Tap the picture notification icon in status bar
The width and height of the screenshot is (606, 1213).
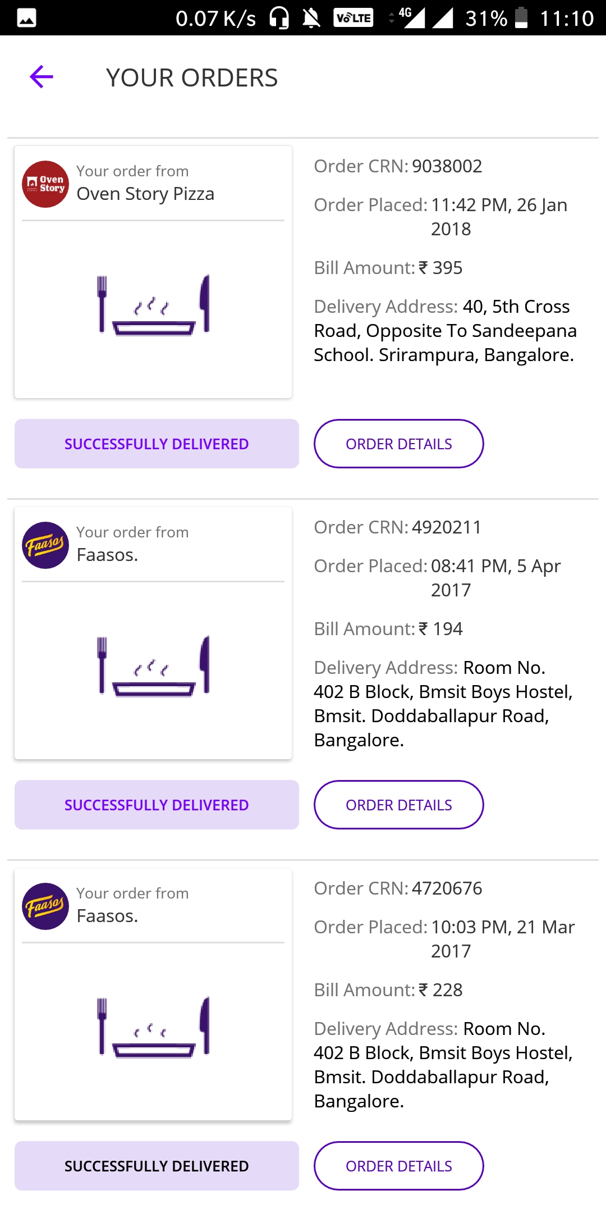(26, 18)
